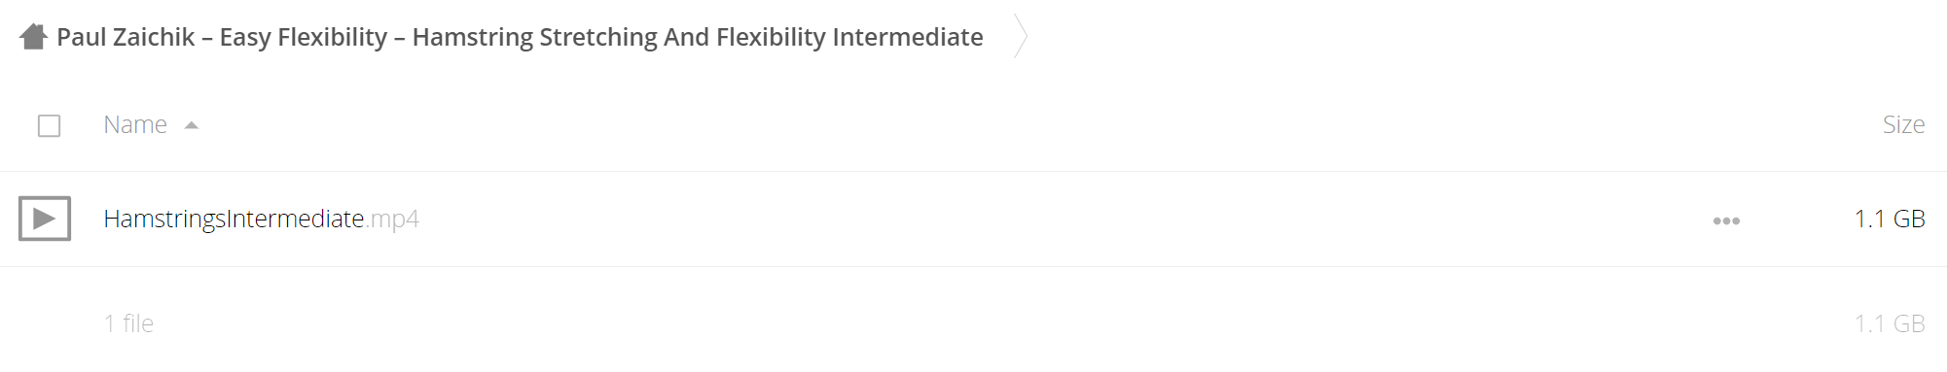Click the '1 file' summary text
This screenshot has height=372, width=1947.
(128, 322)
